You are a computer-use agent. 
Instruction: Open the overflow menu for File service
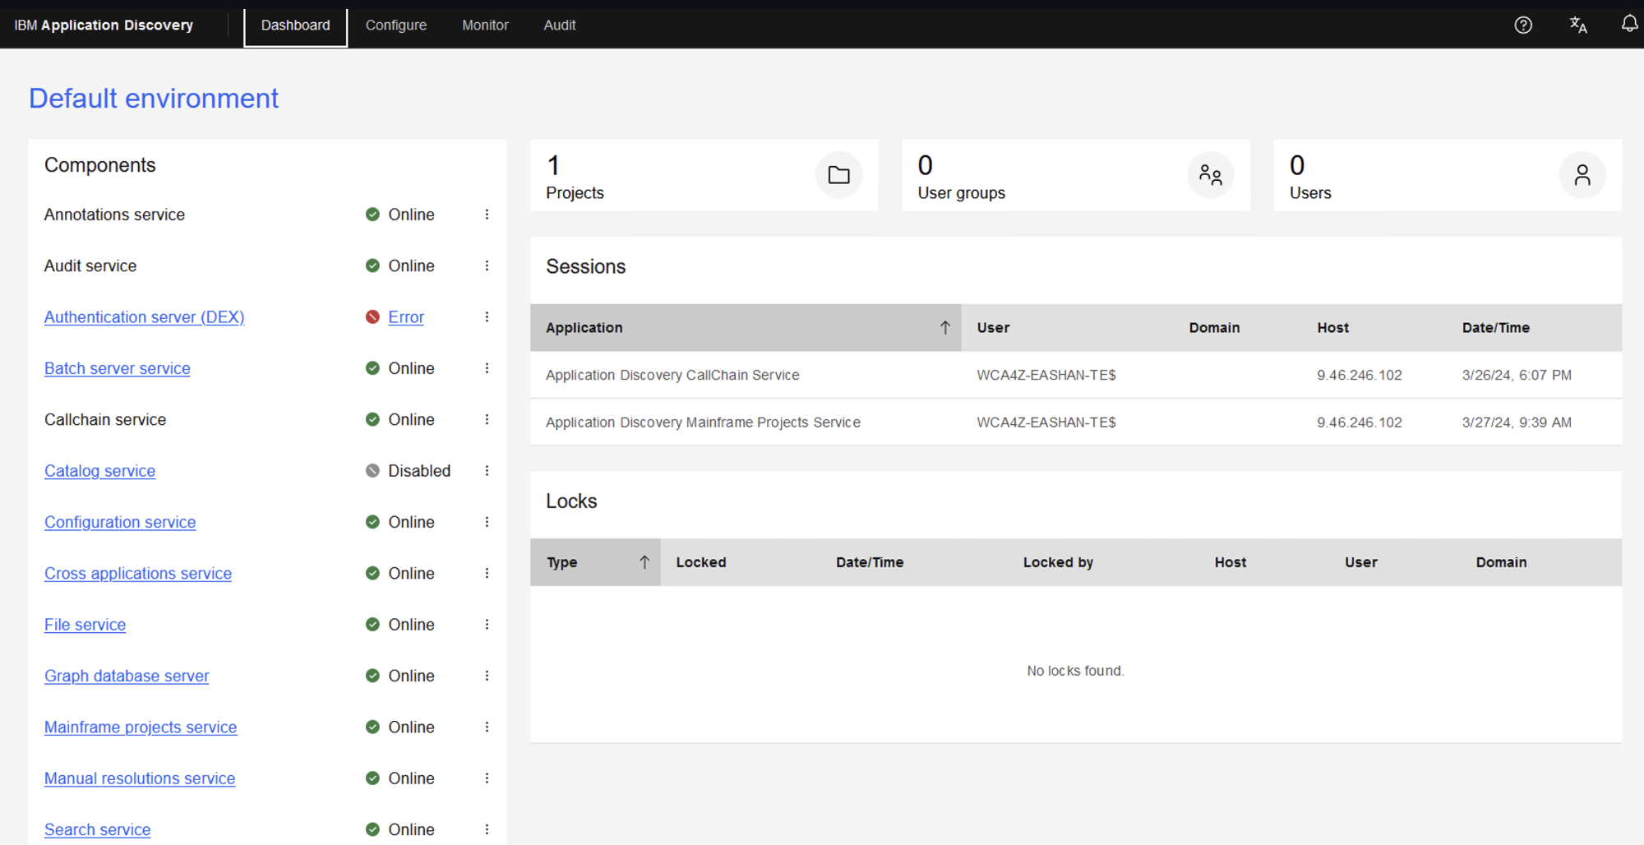tap(487, 625)
